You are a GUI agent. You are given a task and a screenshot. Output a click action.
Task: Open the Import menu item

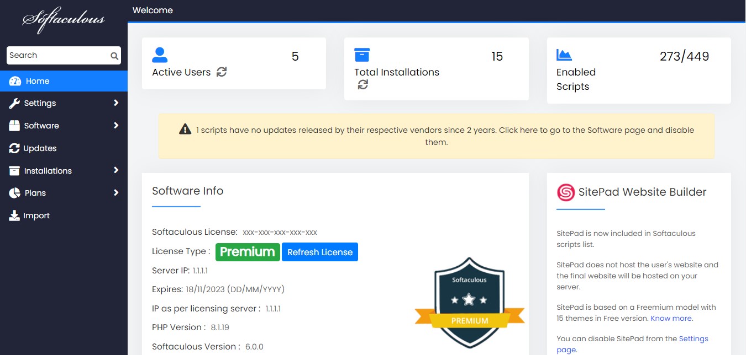[36, 216]
